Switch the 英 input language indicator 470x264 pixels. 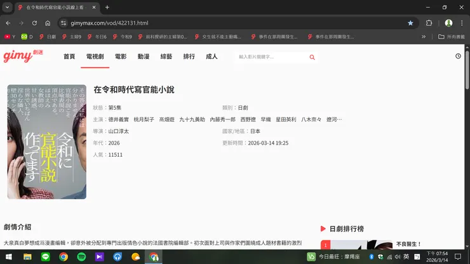[406, 256]
